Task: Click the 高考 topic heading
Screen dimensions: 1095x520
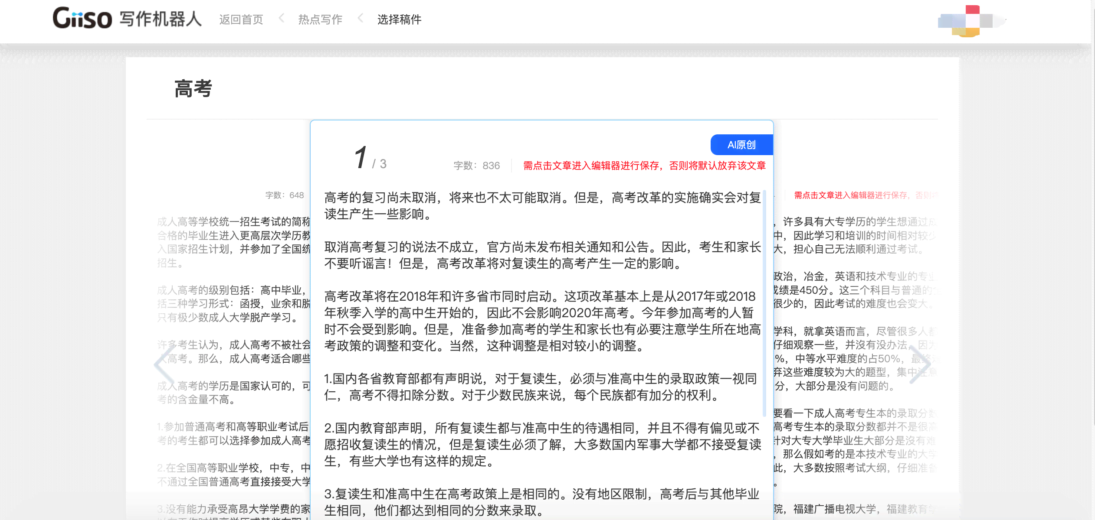Action: (x=193, y=89)
